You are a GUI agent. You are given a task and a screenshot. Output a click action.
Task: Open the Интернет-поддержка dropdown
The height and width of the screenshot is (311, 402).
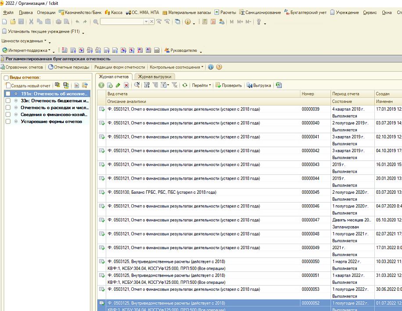pos(26,50)
